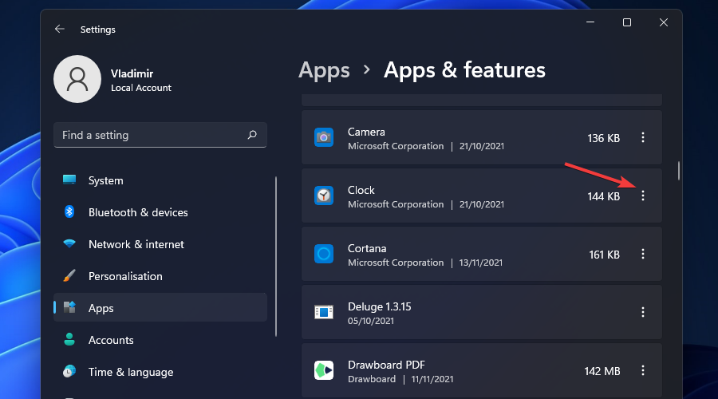Click the 161 KB size value
718x399 pixels.
point(605,255)
